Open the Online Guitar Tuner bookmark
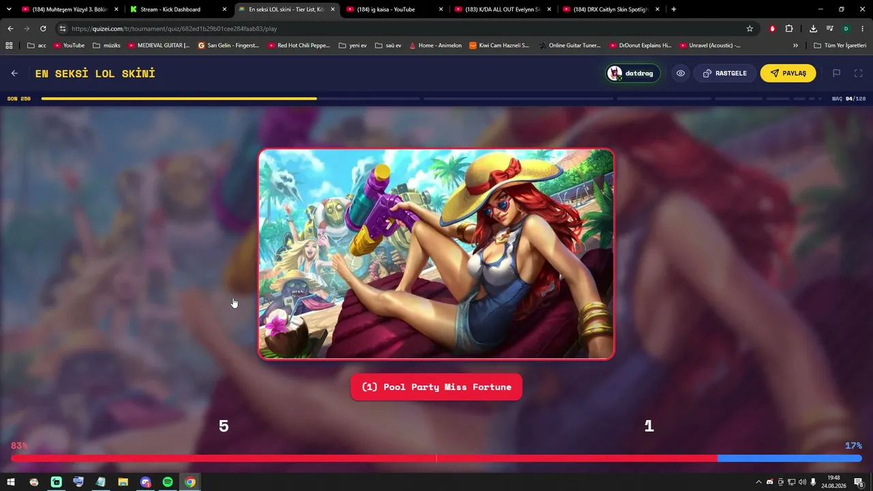 pos(569,45)
